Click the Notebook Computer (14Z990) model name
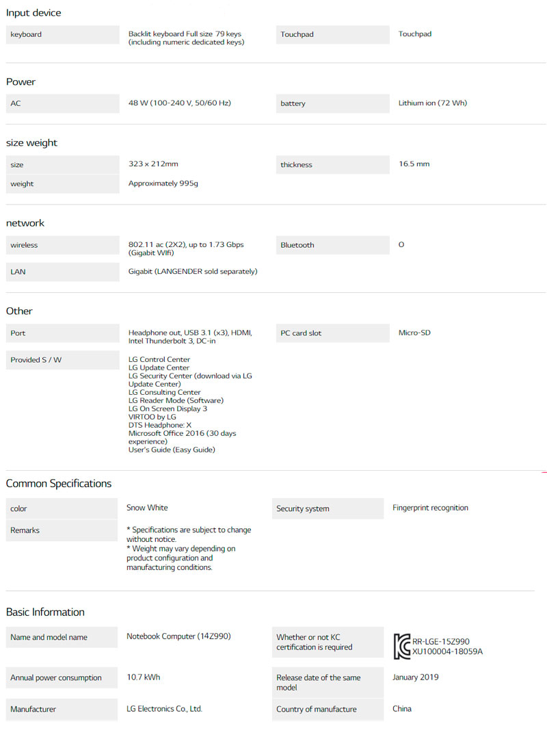The height and width of the screenshot is (750, 547). point(178,636)
